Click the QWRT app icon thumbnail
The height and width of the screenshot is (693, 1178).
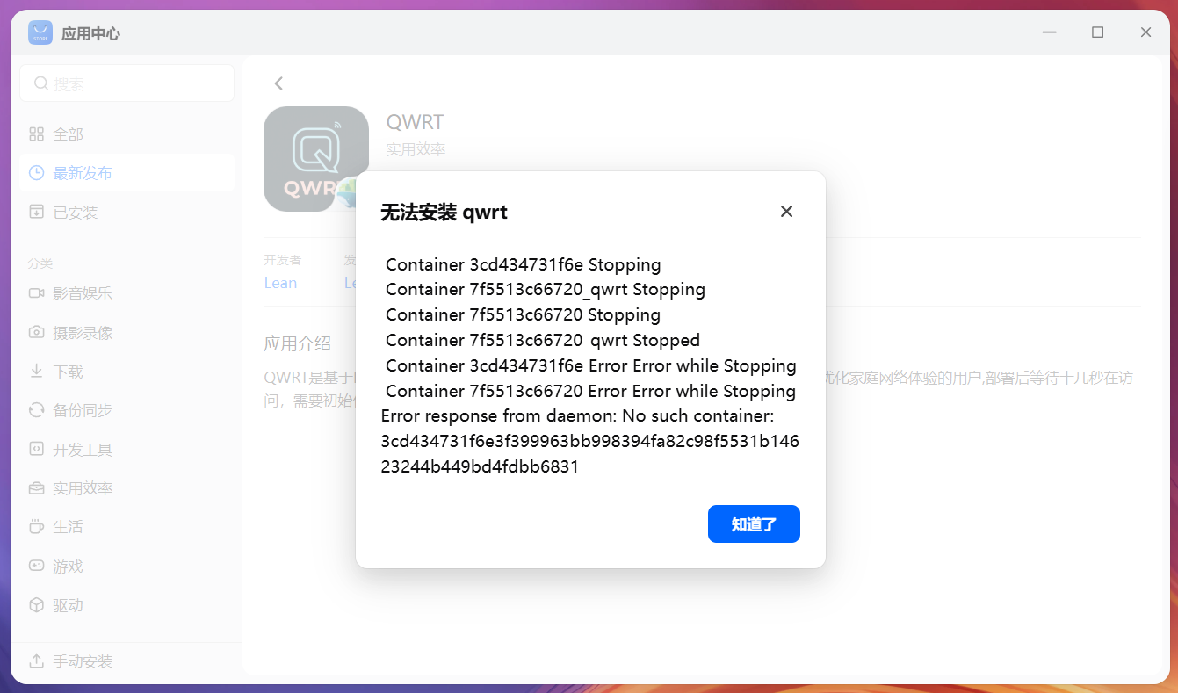point(316,159)
